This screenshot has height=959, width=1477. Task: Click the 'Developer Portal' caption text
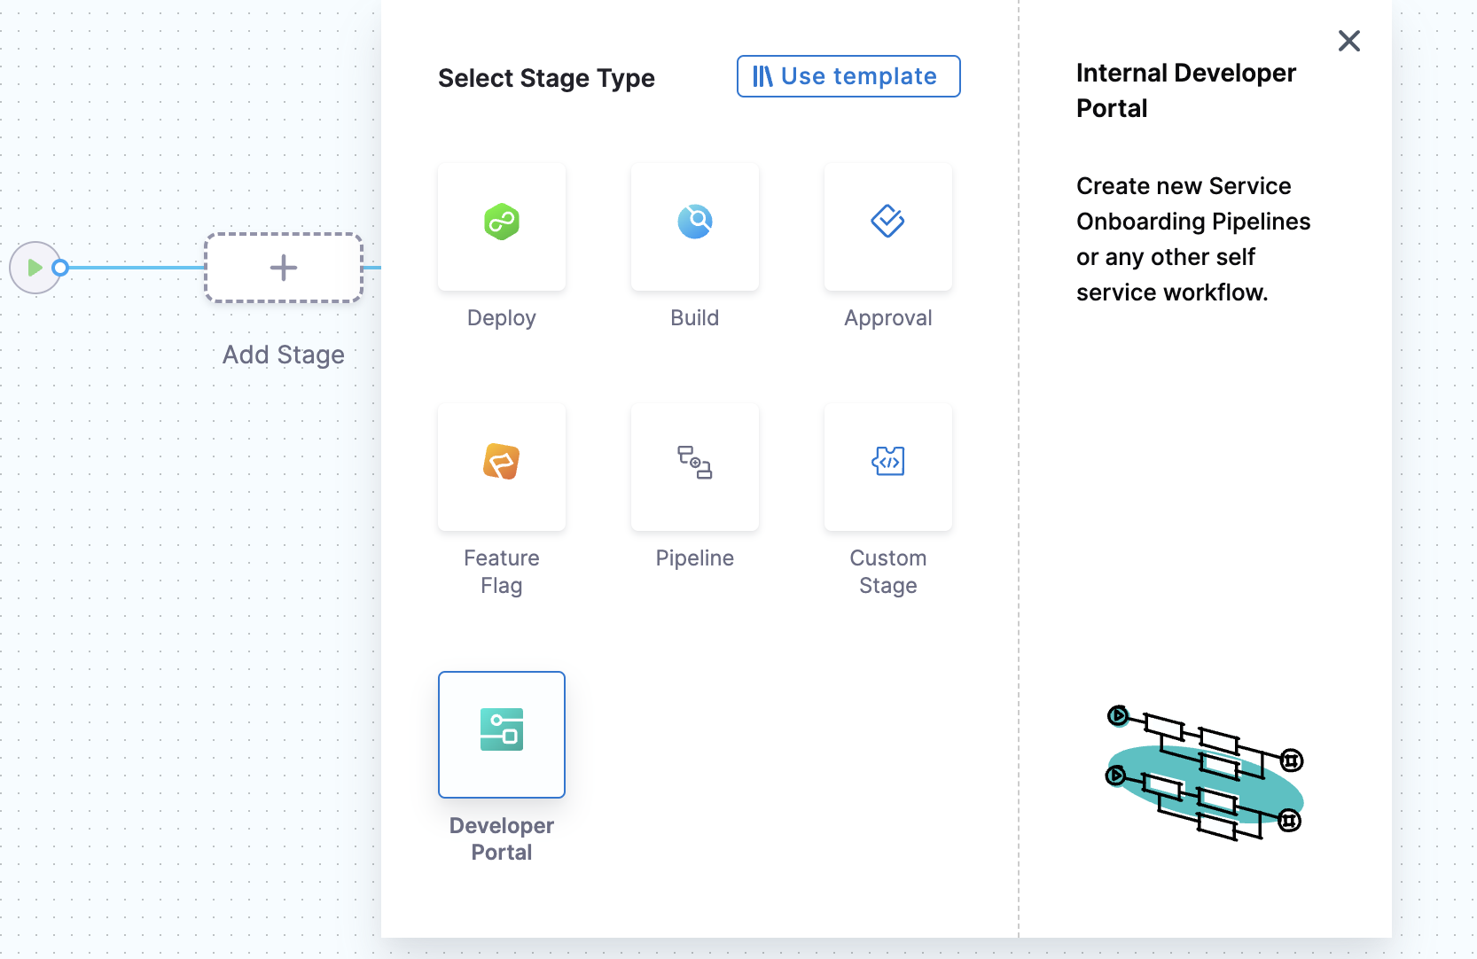click(502, 838)
